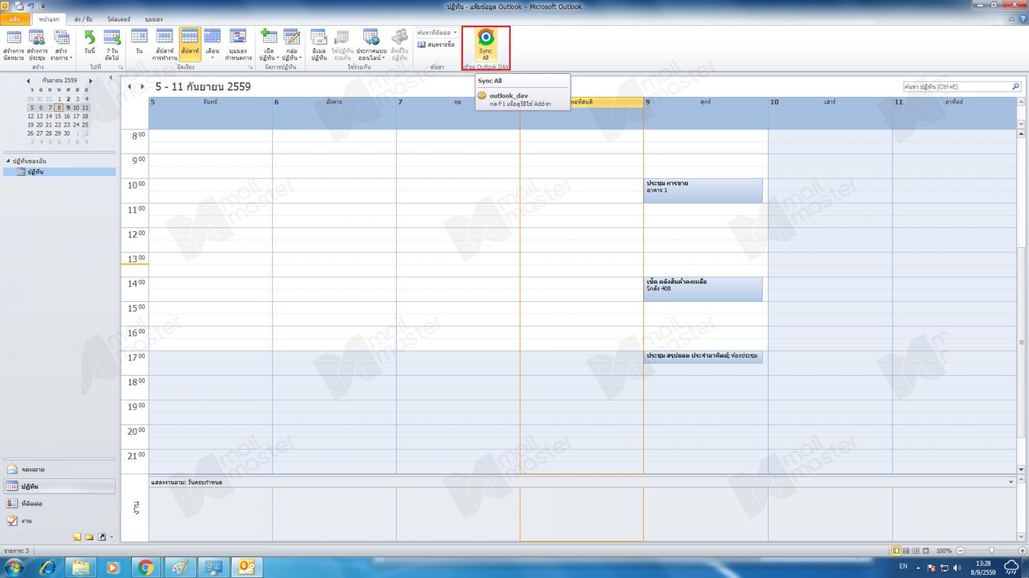Click the zoom out minus button

[960, 551]
